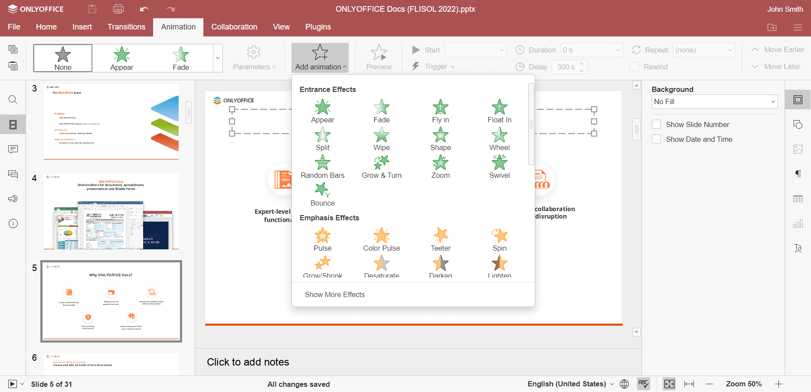Open the slide settings panel
This screenshot has width=811, height=392.
point(798,100)
